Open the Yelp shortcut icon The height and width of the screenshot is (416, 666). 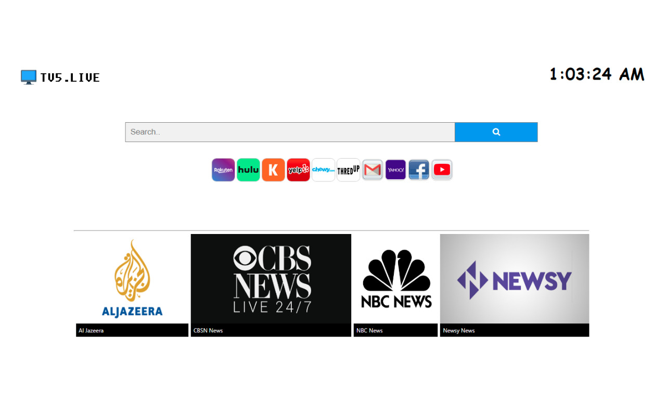coord(298,170)
